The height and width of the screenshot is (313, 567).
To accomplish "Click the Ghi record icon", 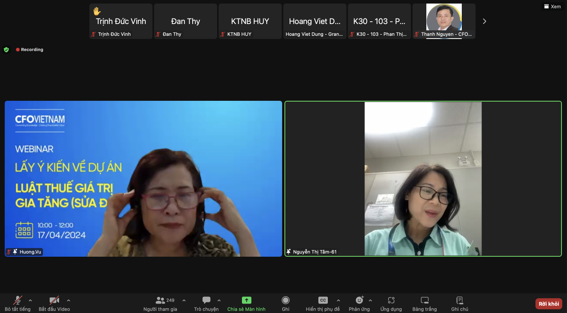I will (x=286, y=300).
